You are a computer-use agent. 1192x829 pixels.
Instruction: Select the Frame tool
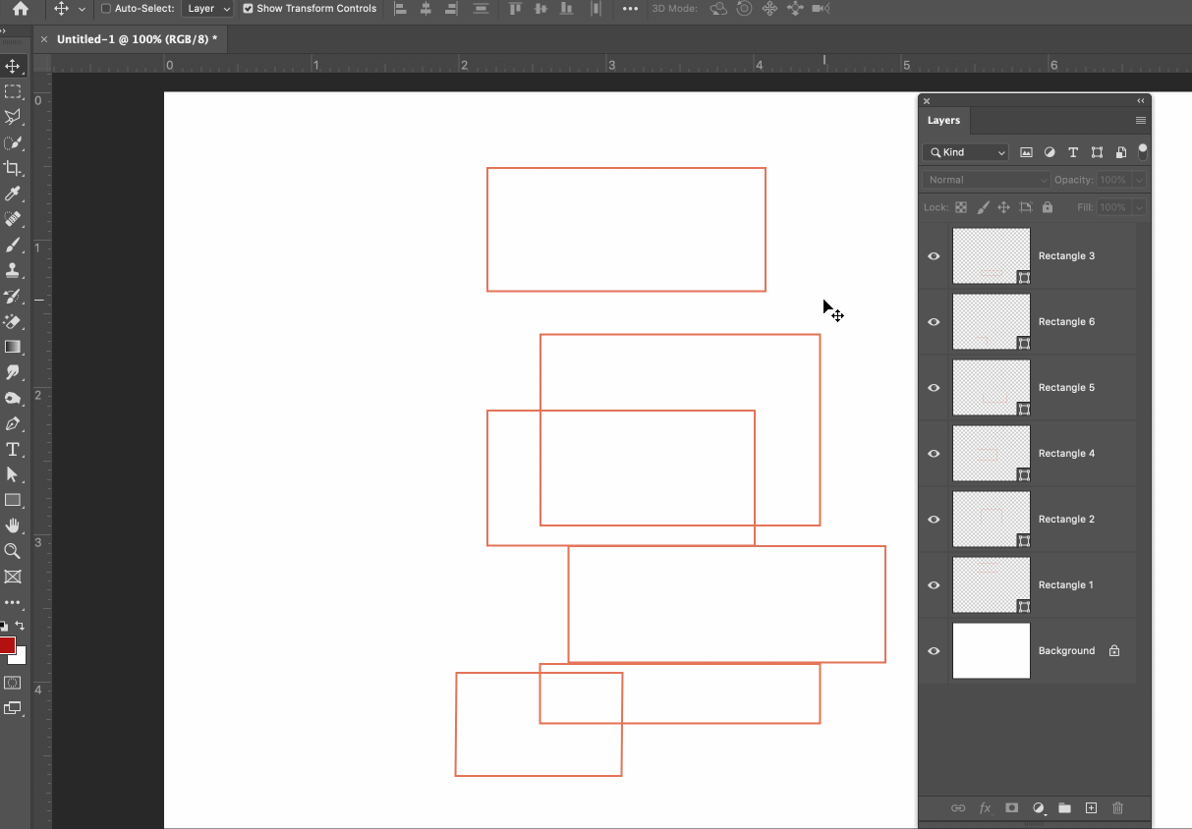click(13, 577)
